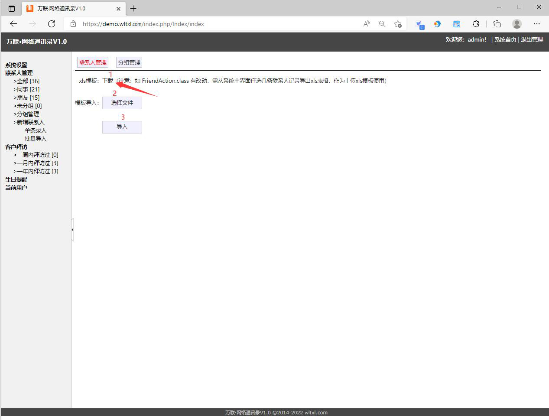Click 退出管理 to log out
549x420 pixels.
(x=532, y=39)
